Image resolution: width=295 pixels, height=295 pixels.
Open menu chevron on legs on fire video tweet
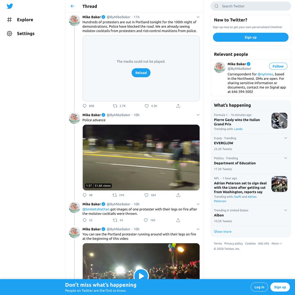tap(198, 229)
